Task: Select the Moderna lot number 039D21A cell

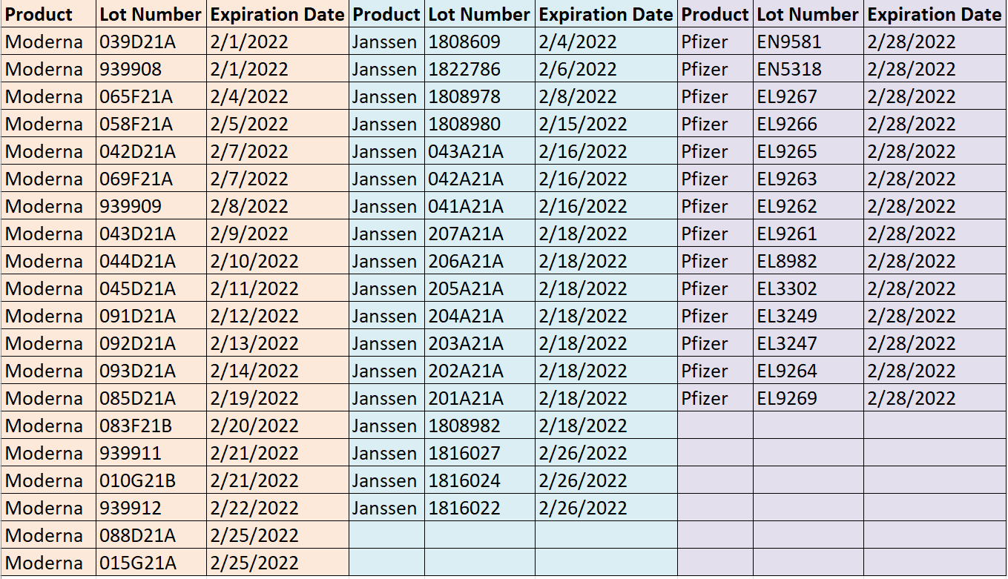Action: 152,42
